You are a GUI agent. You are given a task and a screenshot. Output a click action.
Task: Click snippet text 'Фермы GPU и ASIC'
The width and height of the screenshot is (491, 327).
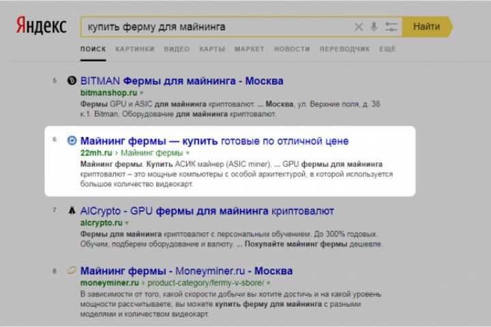click(x=116, y=104)
